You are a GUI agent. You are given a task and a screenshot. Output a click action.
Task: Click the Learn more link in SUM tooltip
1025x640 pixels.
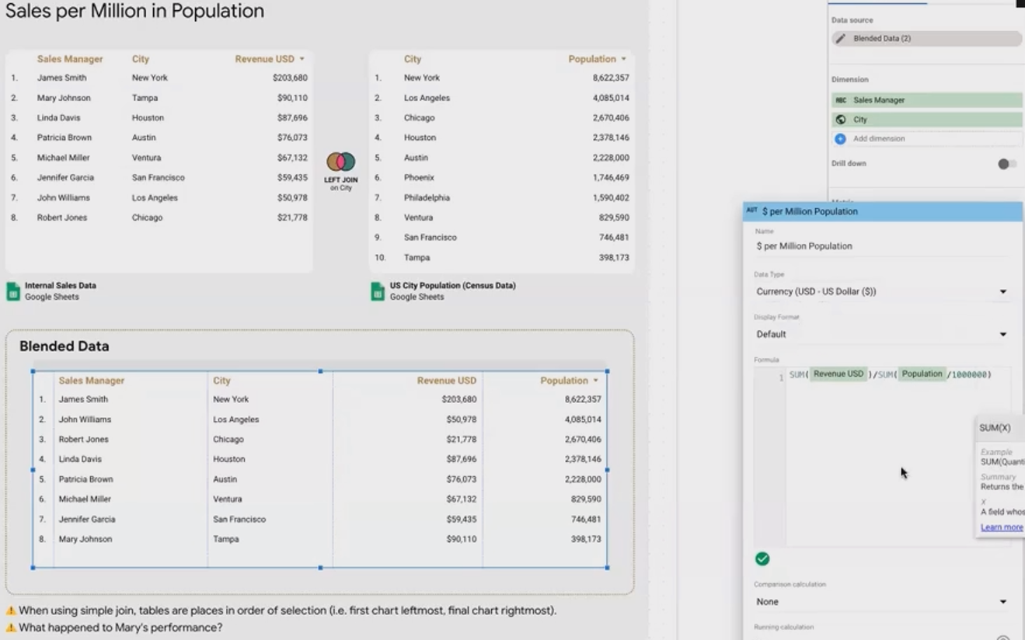(1002, 527)
